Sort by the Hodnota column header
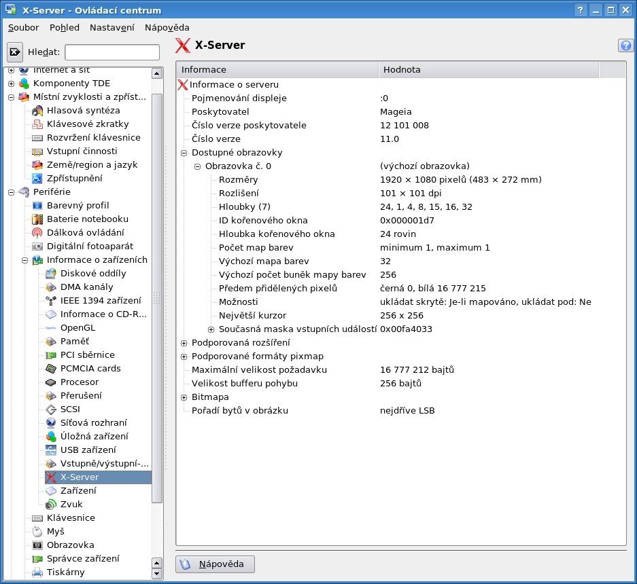This screenshot has width=637, height=584. pyautogui.click(x=489, y=69)
